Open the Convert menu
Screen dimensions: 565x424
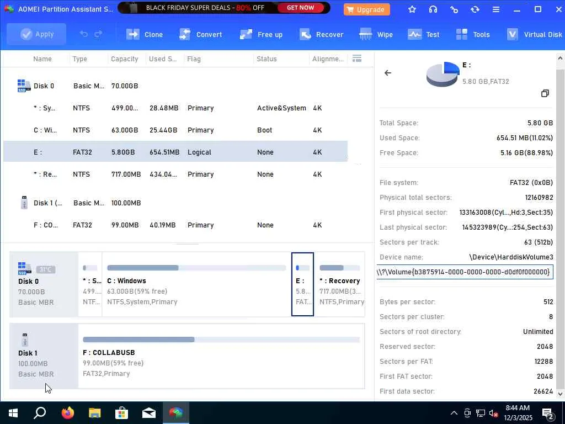pos(201,35)
